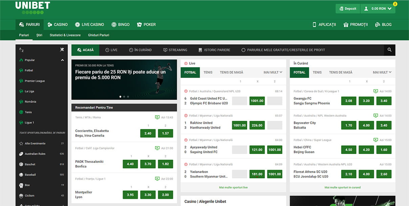Click the Baseball sport icon

coord(21,175)
